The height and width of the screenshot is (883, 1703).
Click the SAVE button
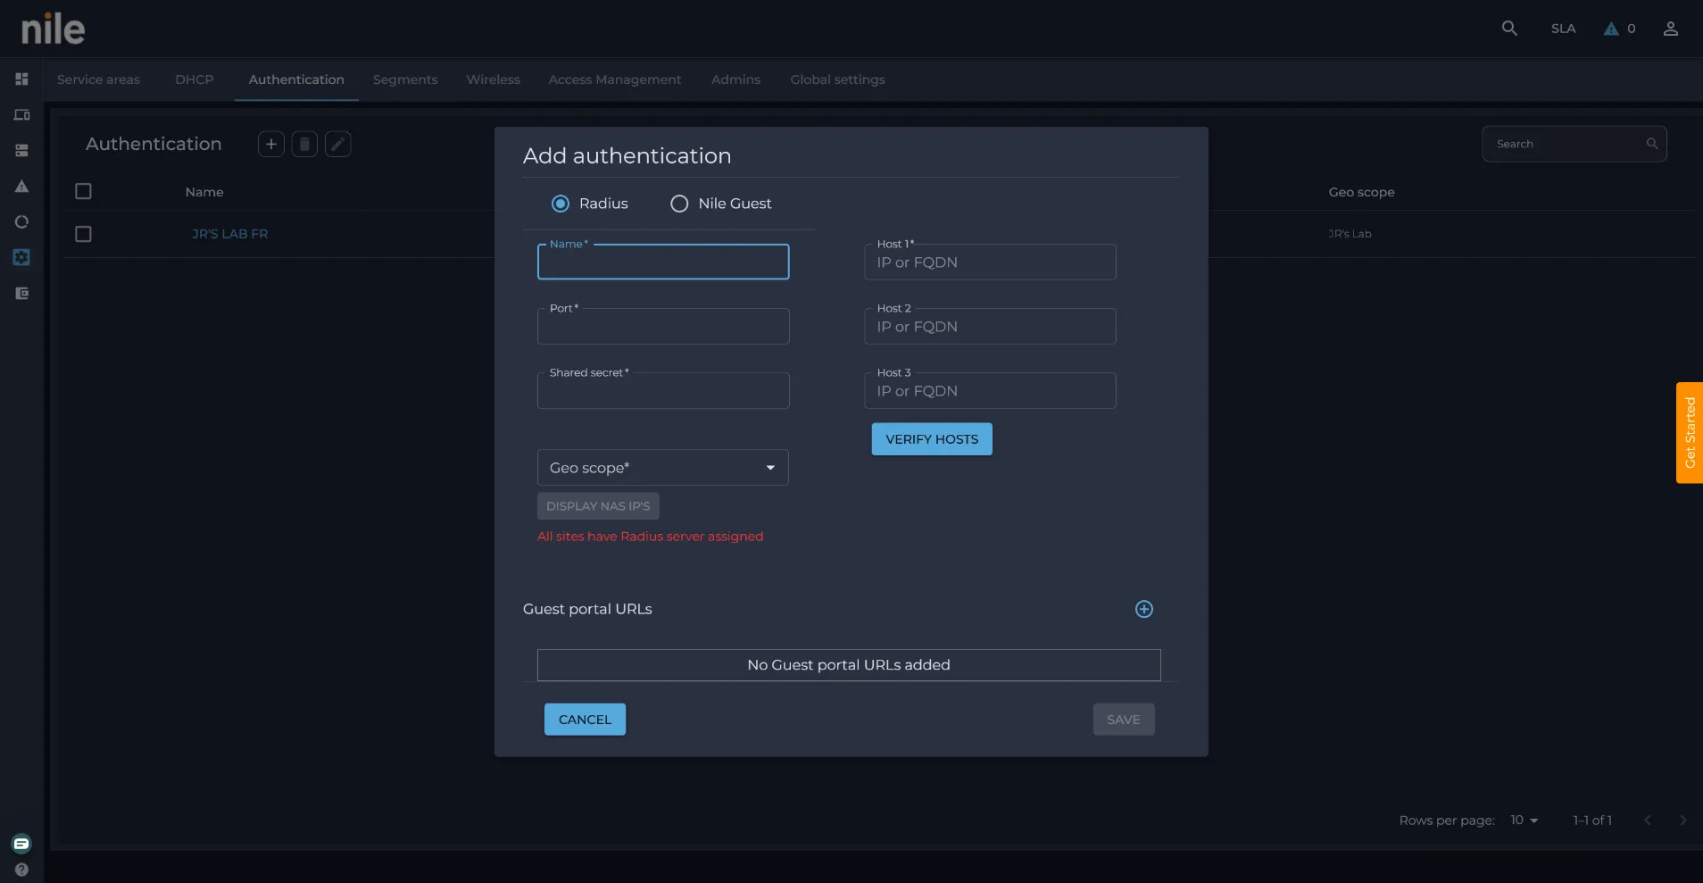[x=1124, y=720]
